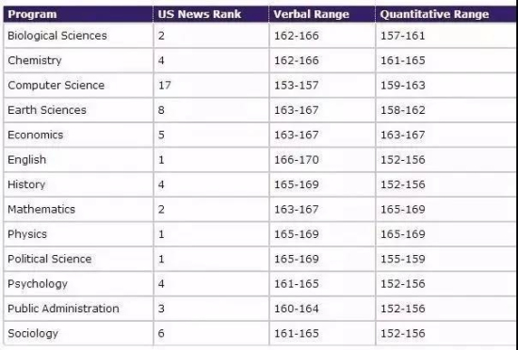The image size is (518, 350).
Task: Click the History program name
Action: [x=26, y=184]
